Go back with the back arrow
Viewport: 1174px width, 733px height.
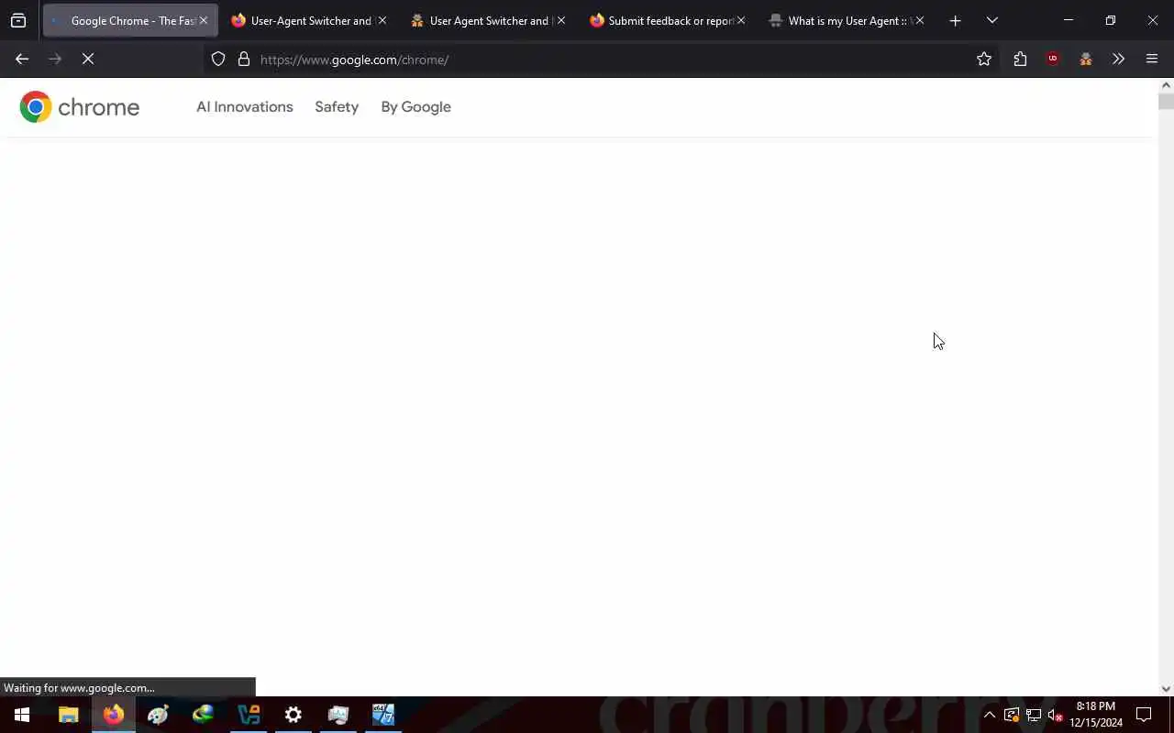pos(22,59)
